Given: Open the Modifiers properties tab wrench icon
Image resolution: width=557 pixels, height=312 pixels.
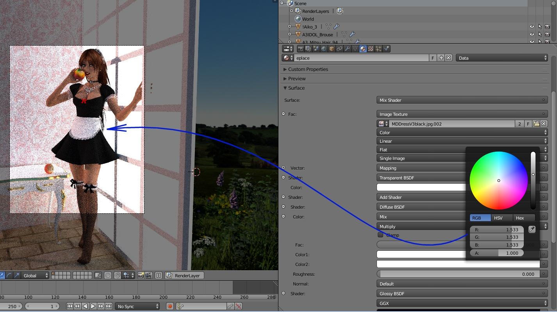Looking at the screenshot, I should 347,49.
